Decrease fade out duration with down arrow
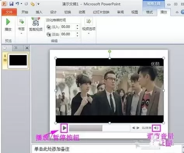The image size is (184, 153). (x=77, y=36)
